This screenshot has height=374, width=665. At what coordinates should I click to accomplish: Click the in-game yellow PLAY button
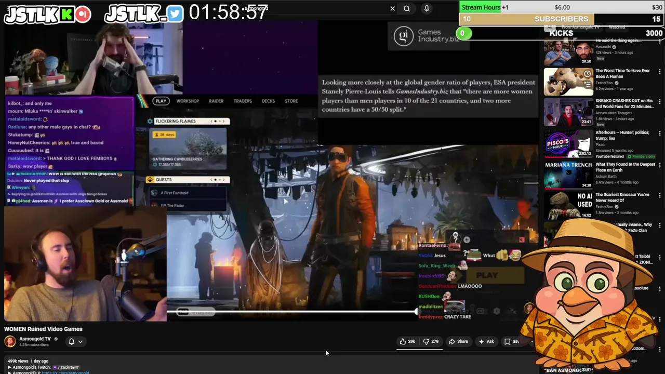point(487,276)
